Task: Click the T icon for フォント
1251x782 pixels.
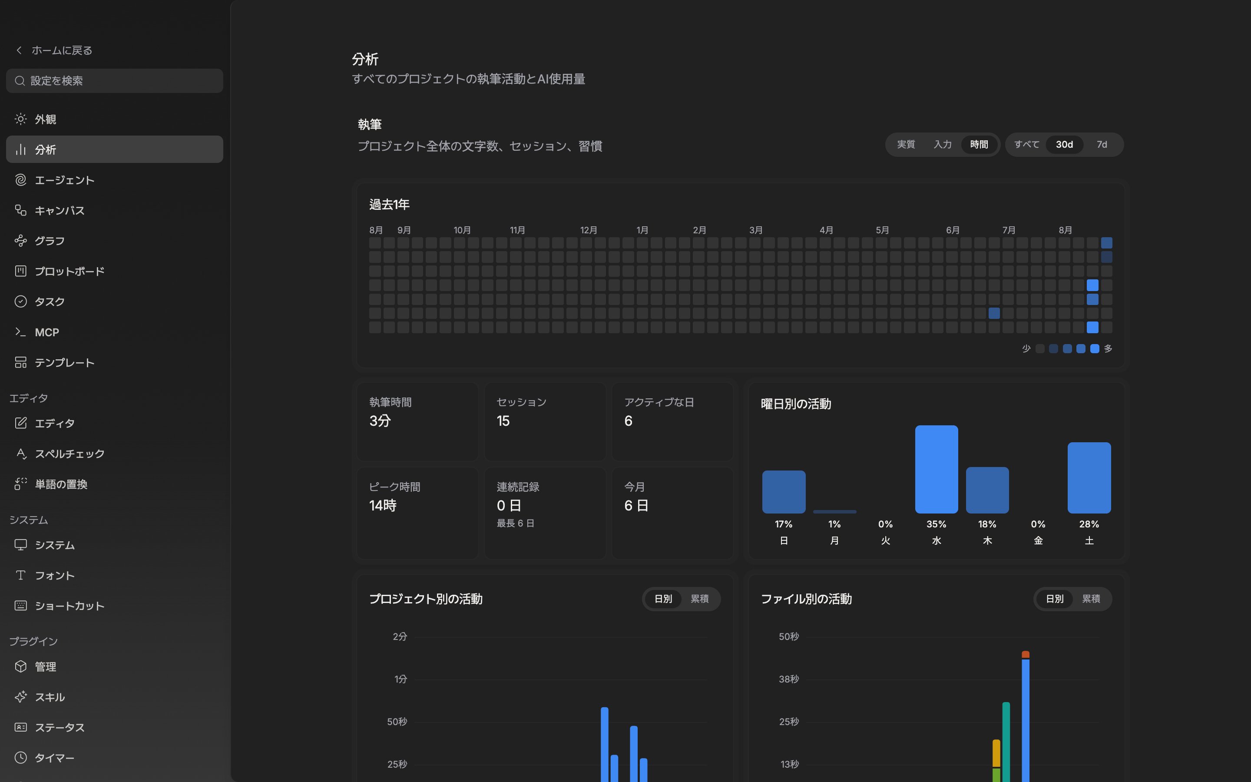Action: tap(21, 575)
